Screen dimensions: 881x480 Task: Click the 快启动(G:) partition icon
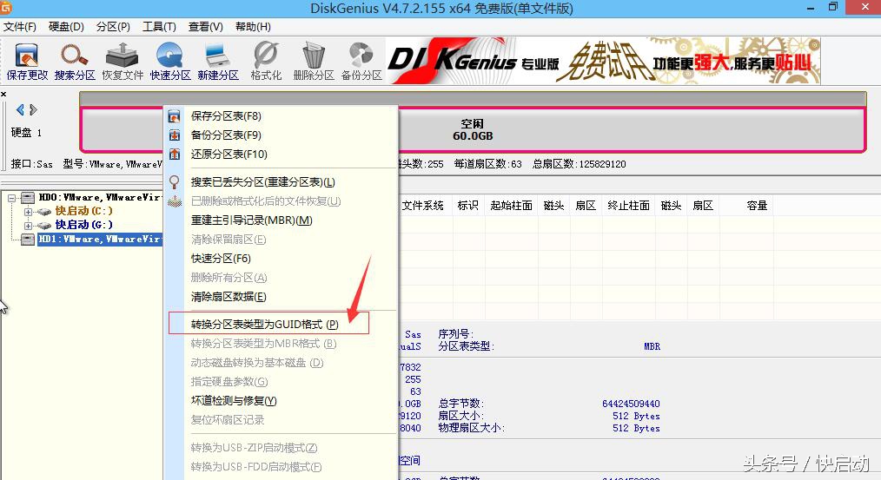click(44, 225)
